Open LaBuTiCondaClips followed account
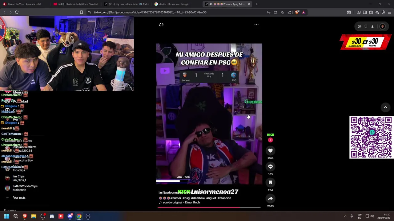Viewport: 394px width, 221px height. pos(21,188)
